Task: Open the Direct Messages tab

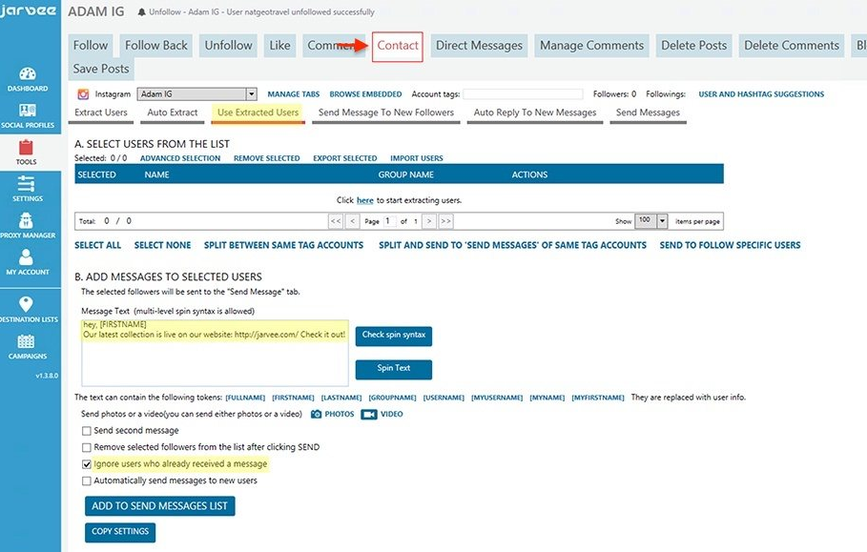Action: pyautogui.click(x=479, y=46)
